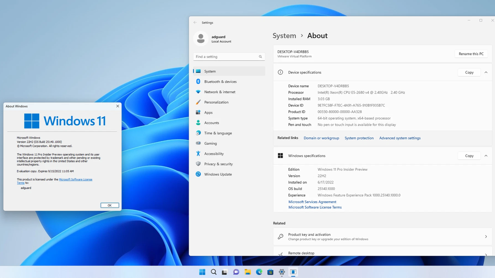This screenshot has height=278, width=495.
Task: Launch Microsoft Edge from taskbar
Action: coord(259,272)
